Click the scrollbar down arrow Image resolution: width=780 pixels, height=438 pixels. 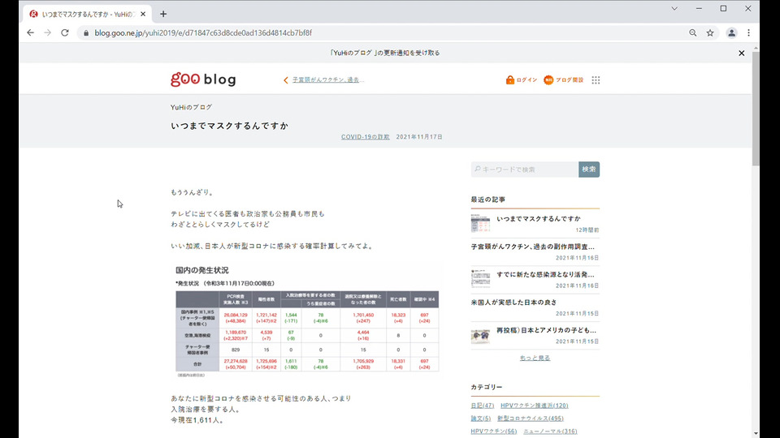[x=756, y=433]
